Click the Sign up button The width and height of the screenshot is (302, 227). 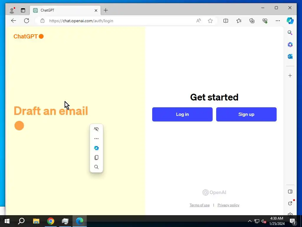coord(246,114)
